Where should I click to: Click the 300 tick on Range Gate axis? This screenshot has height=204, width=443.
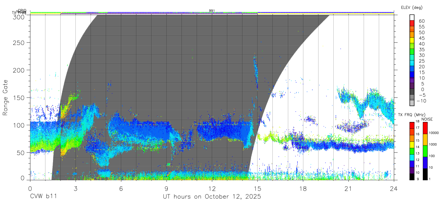tap(19, 17)
